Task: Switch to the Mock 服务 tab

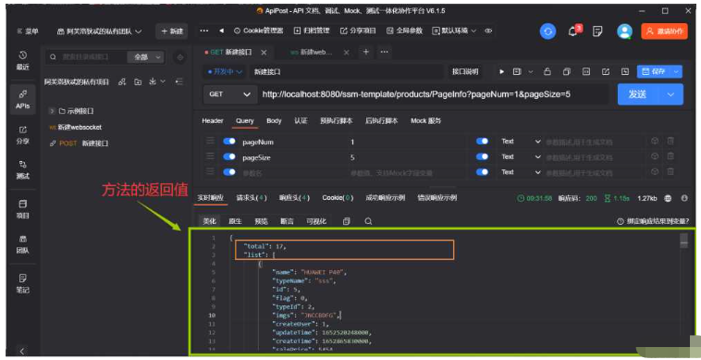Action: [x=426, y=120]
